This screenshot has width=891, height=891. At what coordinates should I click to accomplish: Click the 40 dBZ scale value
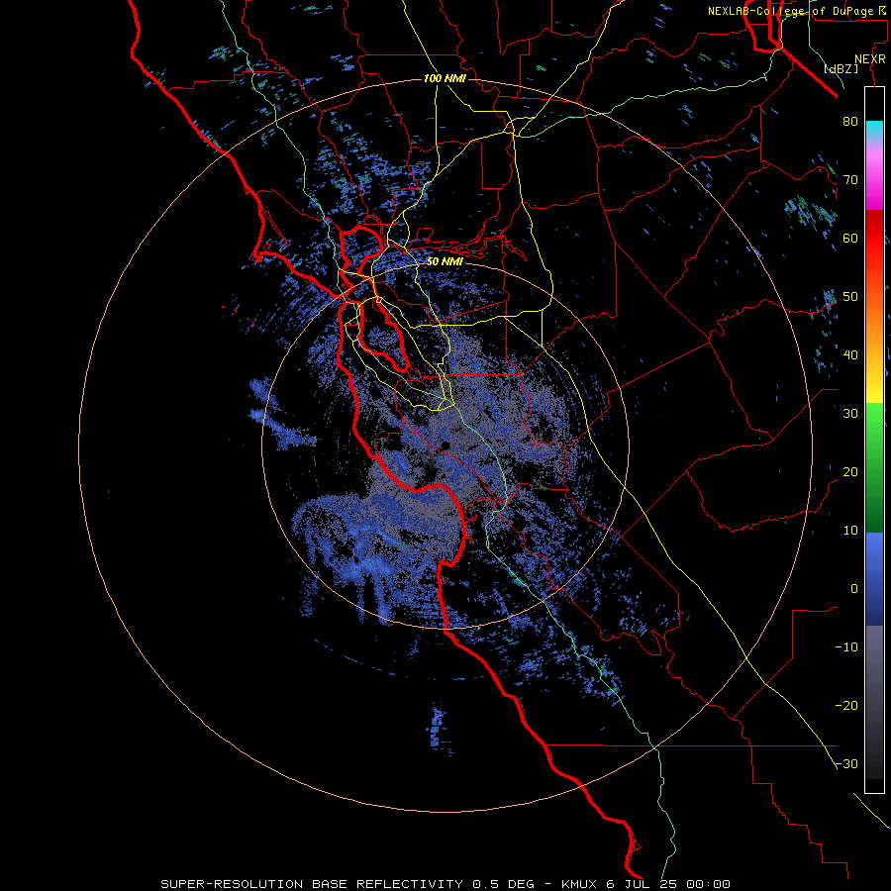pos(850,355)
